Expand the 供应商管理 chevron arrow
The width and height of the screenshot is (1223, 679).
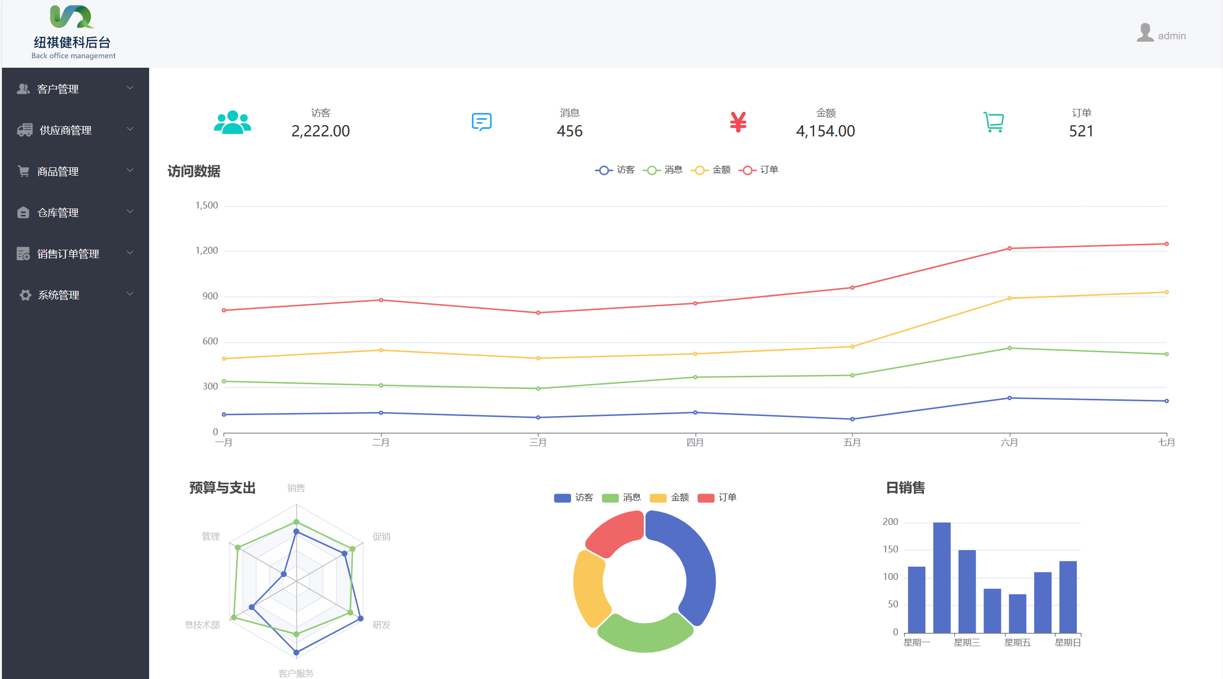pyautogui.click(x=130, y=129)
